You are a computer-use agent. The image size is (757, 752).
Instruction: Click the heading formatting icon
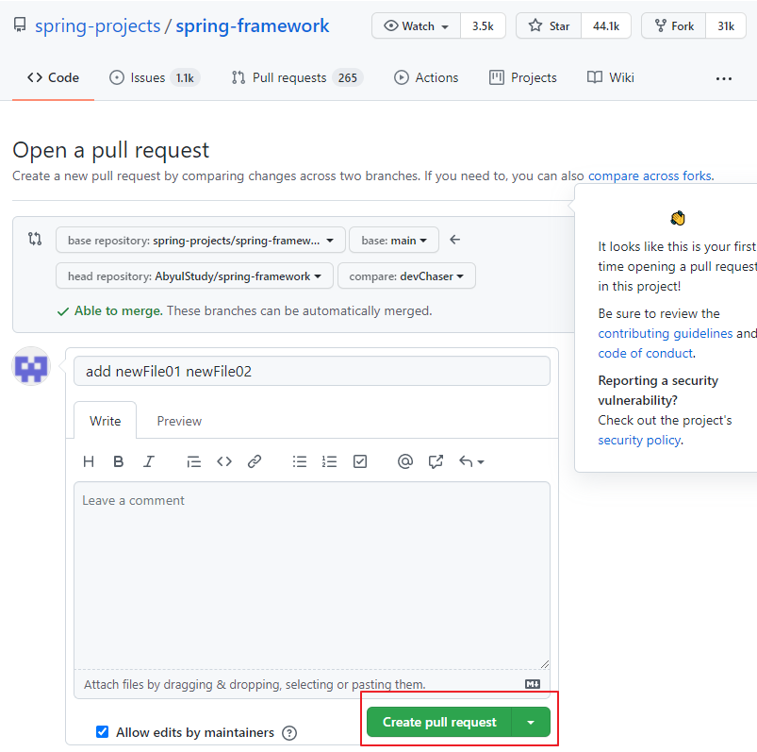pyautogui.click(x=89, y=461)
